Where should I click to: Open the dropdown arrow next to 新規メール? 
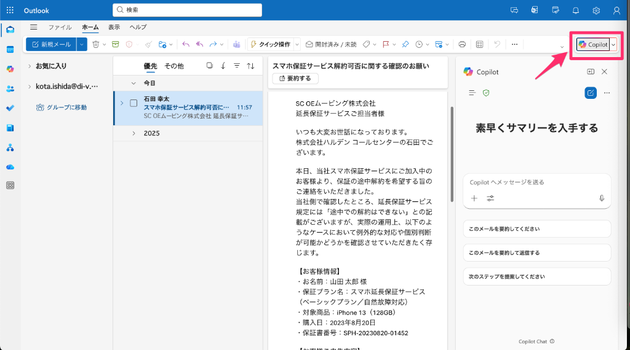click(x=82, y=44)
